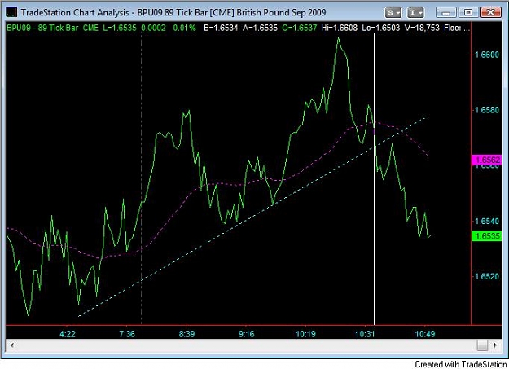Viewport: 509px width, 369px height.
Task: Click the green 1.6535 last price label
Action: (486, 236)
